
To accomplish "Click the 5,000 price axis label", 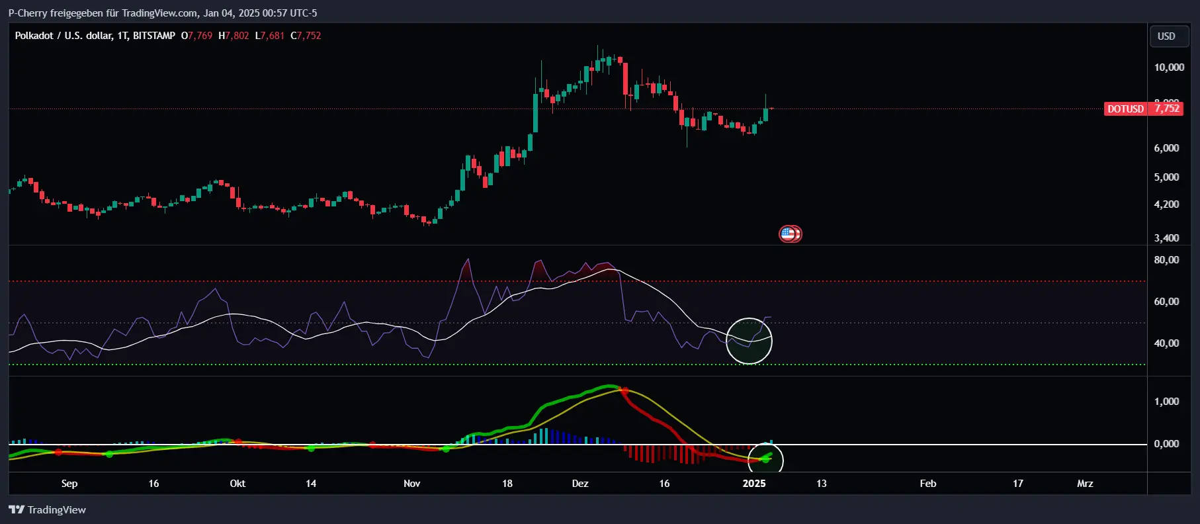I will pyautogui.click(x=1166, y=177).
